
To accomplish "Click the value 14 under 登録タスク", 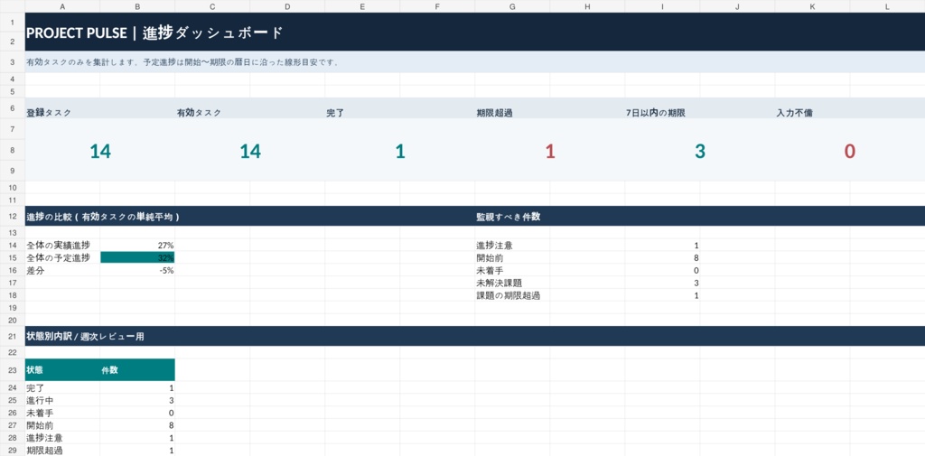I will pos(100,152).
